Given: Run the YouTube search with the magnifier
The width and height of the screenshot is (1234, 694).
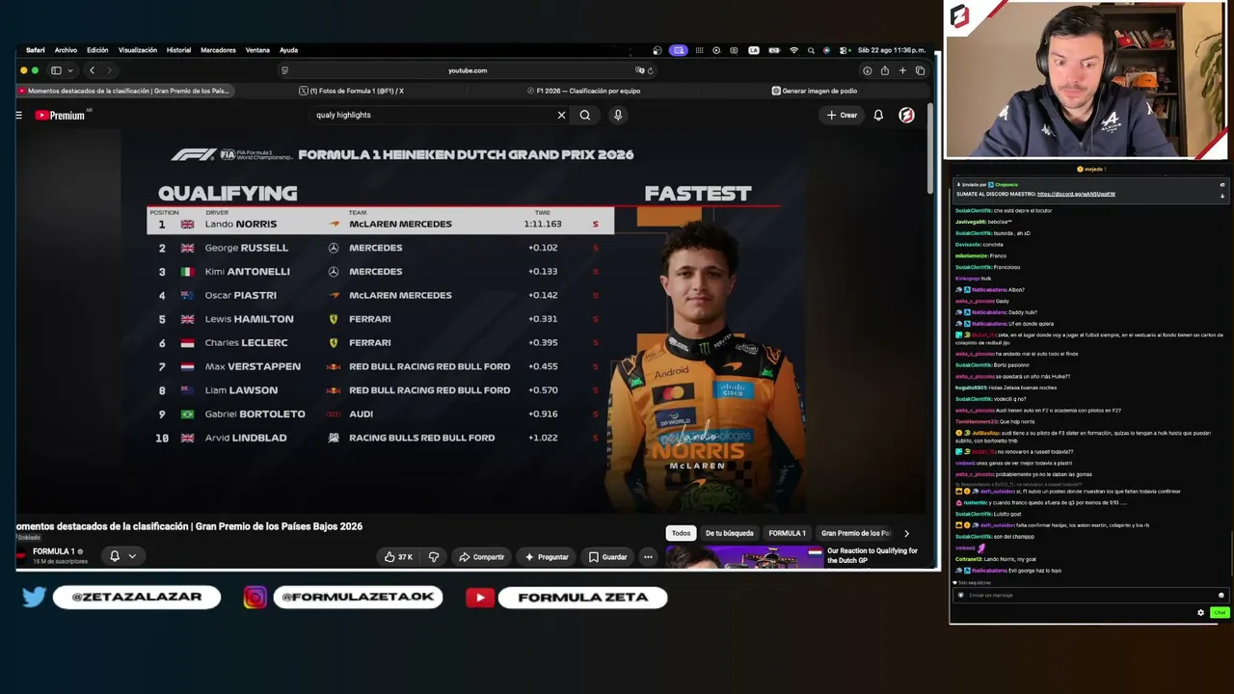Looking at the screenshot, I should coord(584,115).
